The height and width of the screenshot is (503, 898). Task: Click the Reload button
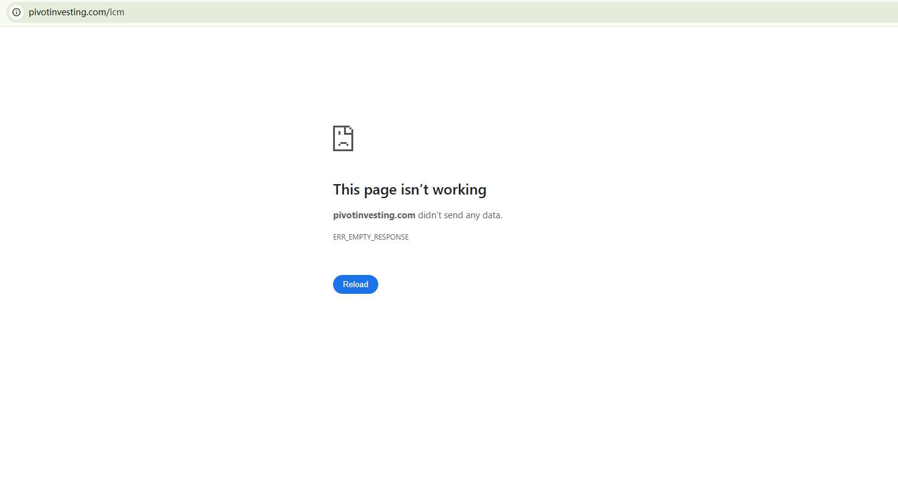[x=356, y=284]
